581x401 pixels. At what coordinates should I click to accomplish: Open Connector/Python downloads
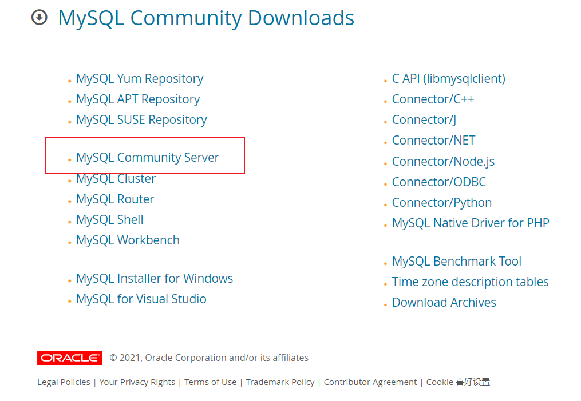click(x=441, y=202)
